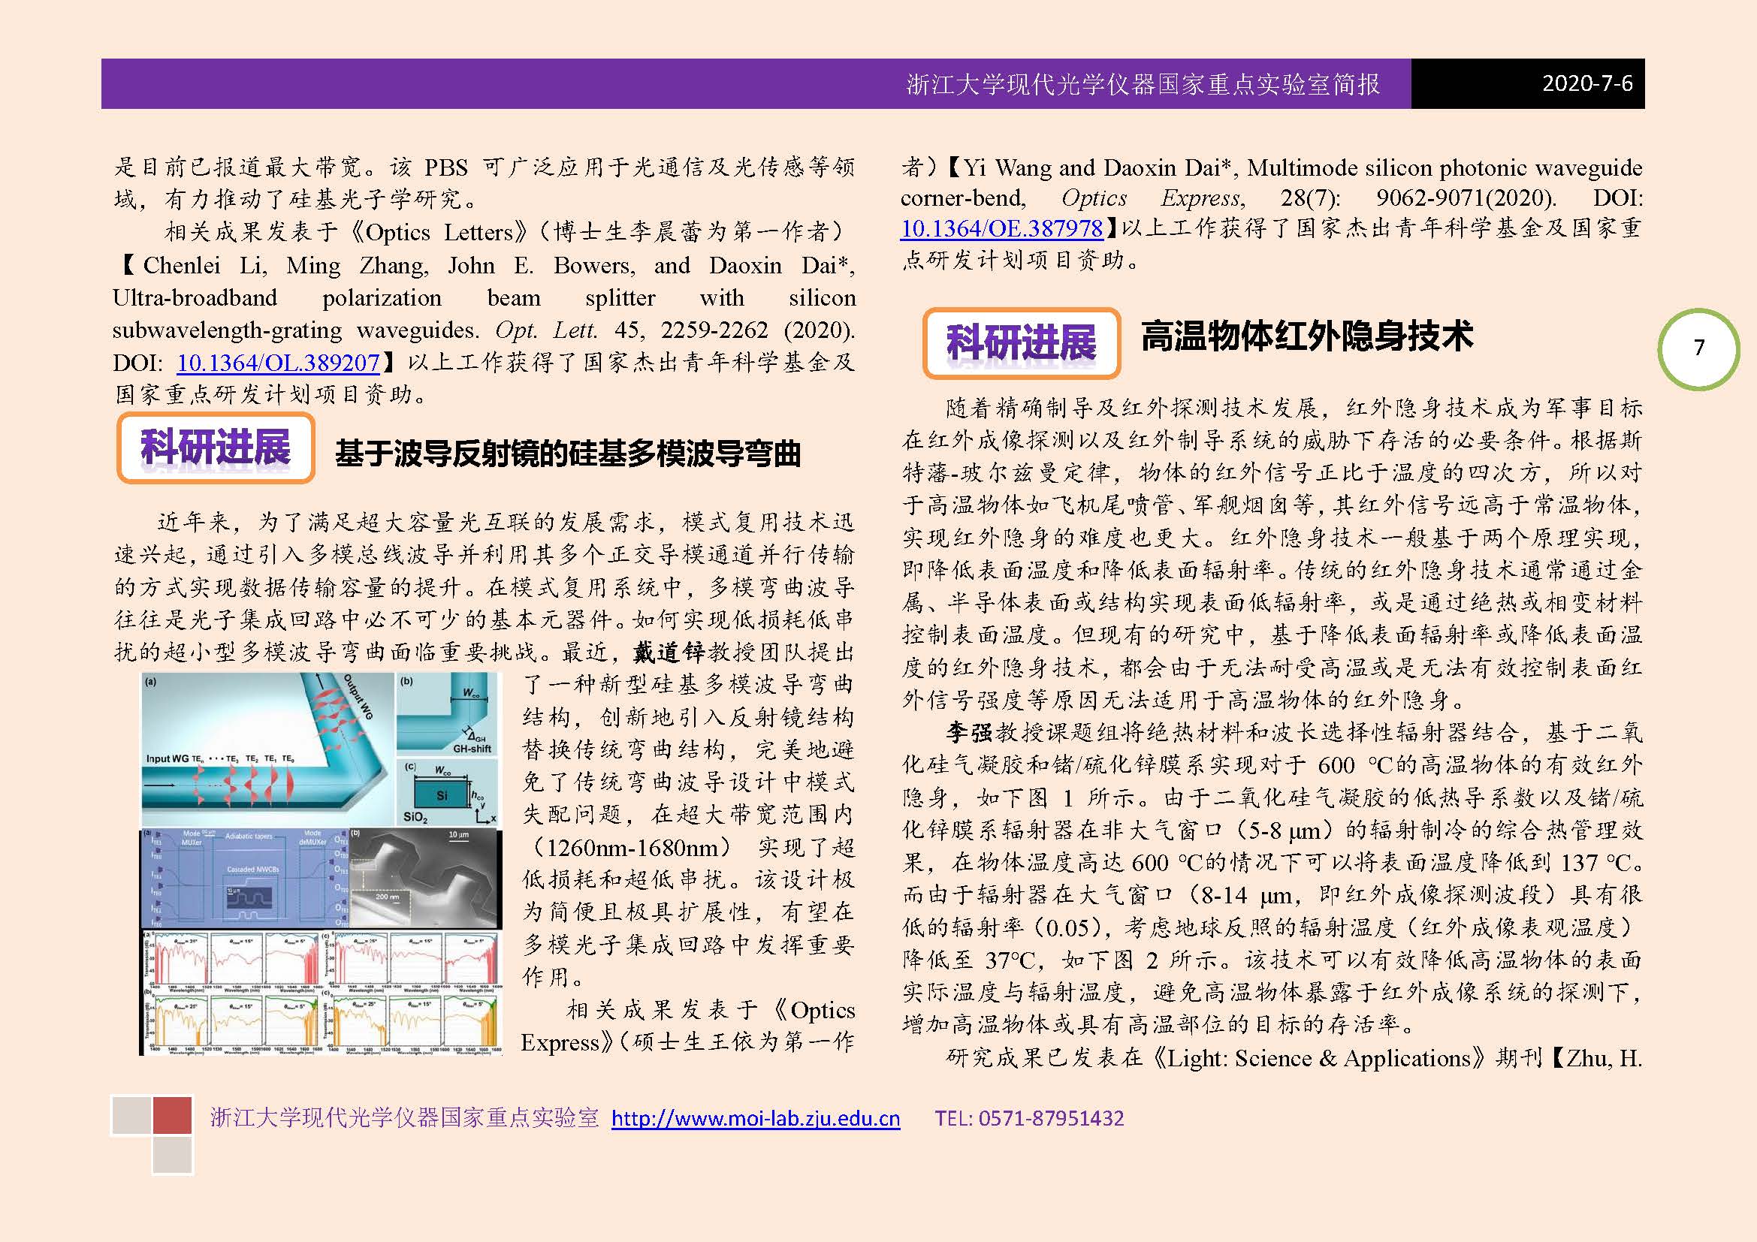Click the citation text Yi Wang and Daoxin Dai*
The height and width of the screenshot is (1242, 1757).
click(1099, 167)
